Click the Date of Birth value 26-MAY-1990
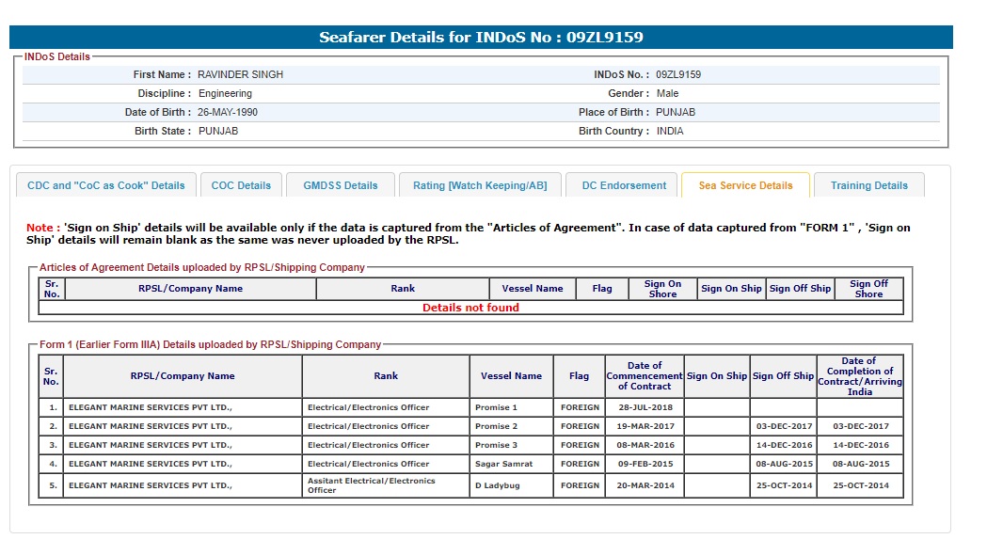The width and height of the screenshot is (987, 539). (228, 113)
